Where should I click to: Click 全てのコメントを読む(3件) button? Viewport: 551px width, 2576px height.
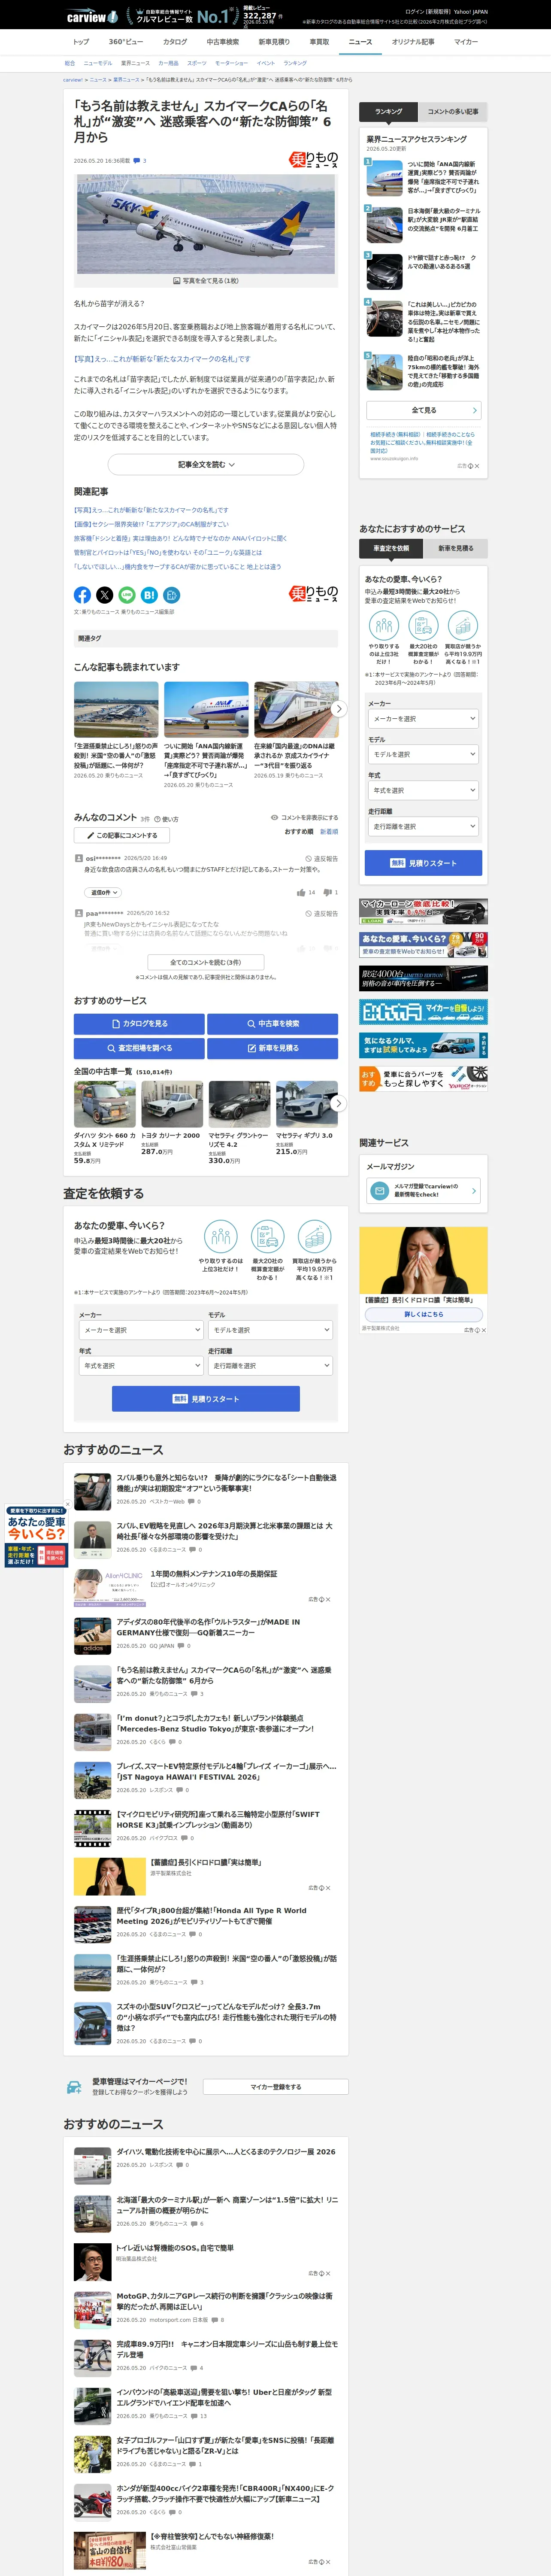pos(206,962)
